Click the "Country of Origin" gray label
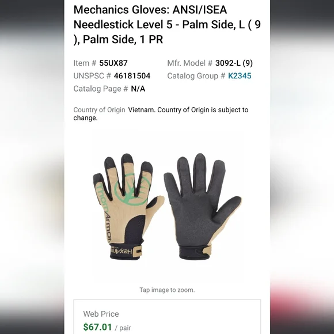Screen dimensions: 334x334 [x=99, y=110]
